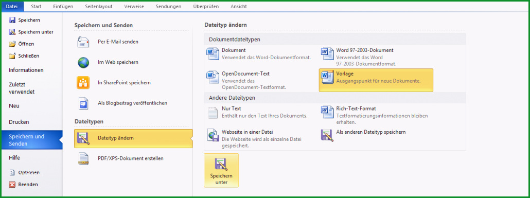Screen dimensions: 530x198
Task: Open the Sendungen tab
Action: point(168,6)
